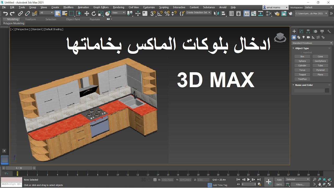This screenshot has height=188, width=334.
Task: Open the project path dropdown
Action: point(311,13)
